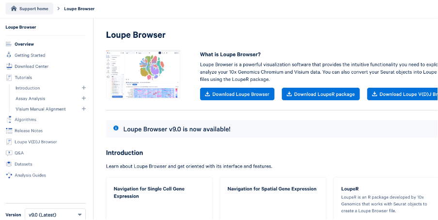Open the Version v9.0 (Latest) dropdown
The width and height of the screenshot is (438, 220).
point(55,214)
